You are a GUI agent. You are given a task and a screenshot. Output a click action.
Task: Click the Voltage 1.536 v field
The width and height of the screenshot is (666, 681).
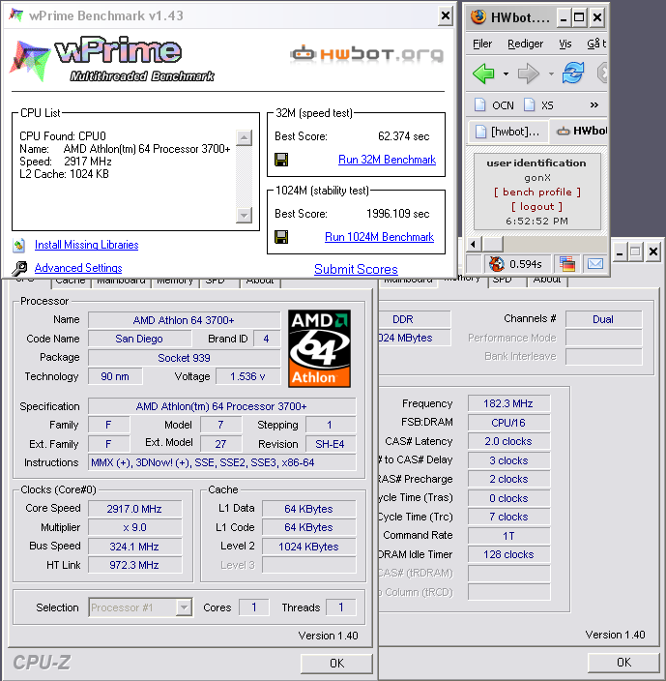(x=247, y=376)
